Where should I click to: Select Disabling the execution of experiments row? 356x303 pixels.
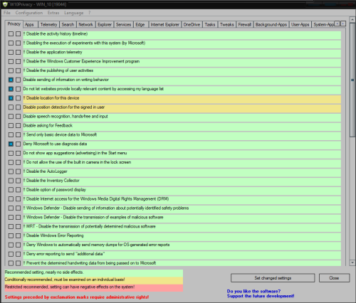[182, 43]
